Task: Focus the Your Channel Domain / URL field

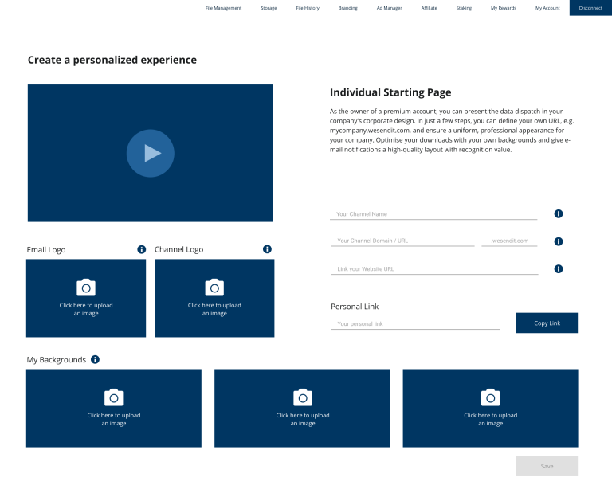Action: (402, 241)
